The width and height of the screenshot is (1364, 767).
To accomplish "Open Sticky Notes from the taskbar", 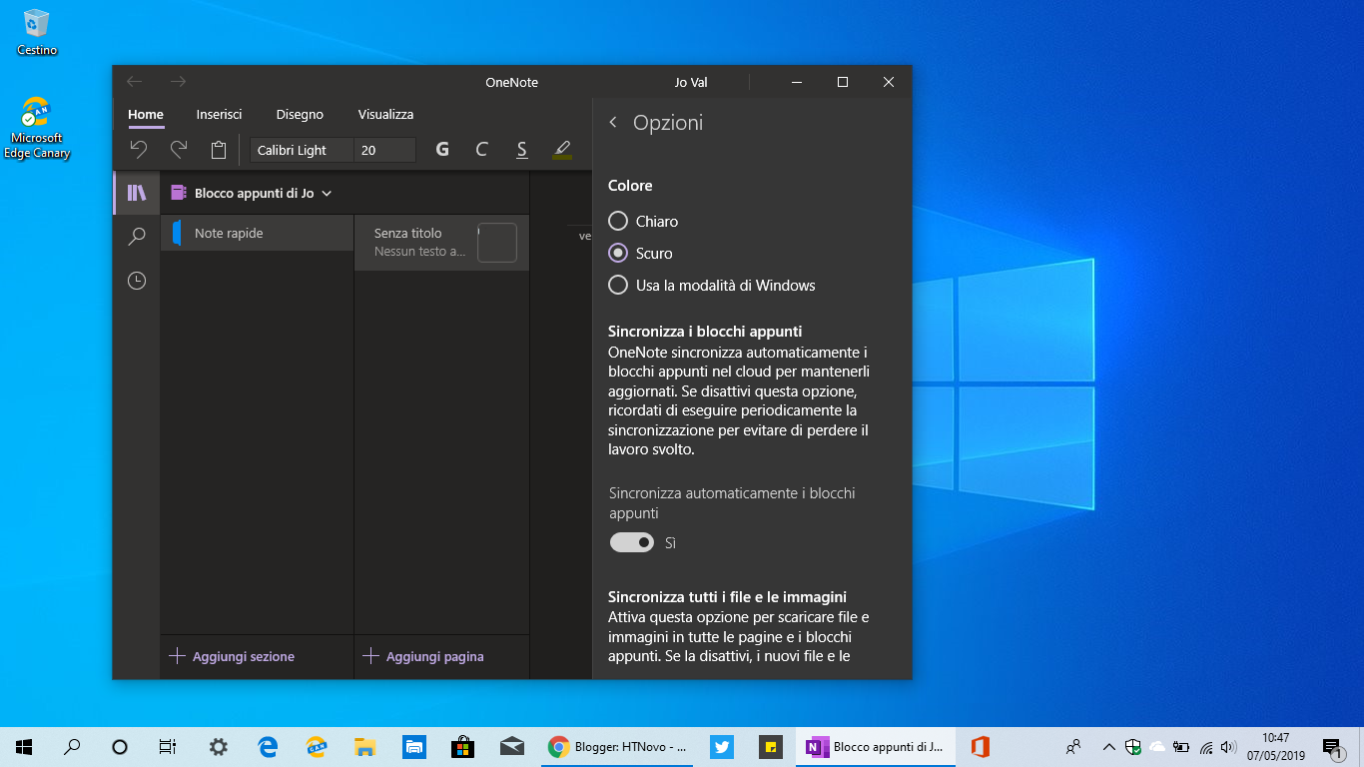I will (771, 747).
